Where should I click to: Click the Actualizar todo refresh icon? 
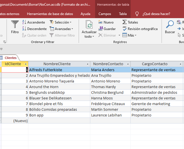pos(89,25)
